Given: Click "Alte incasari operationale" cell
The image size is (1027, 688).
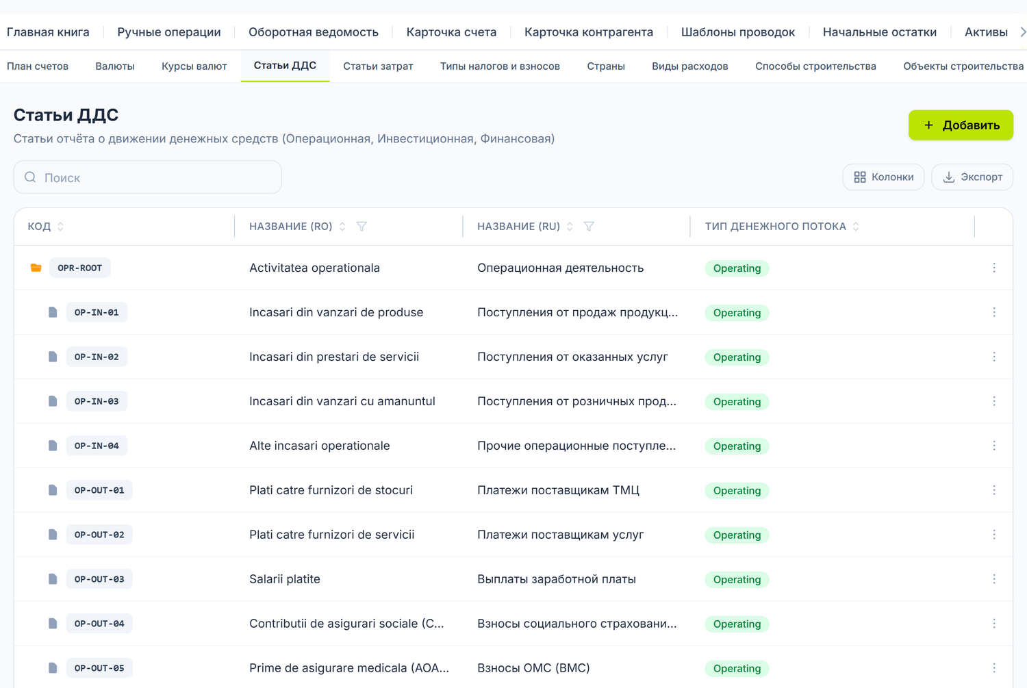Looking at the screenshot, I should [320, 446].
